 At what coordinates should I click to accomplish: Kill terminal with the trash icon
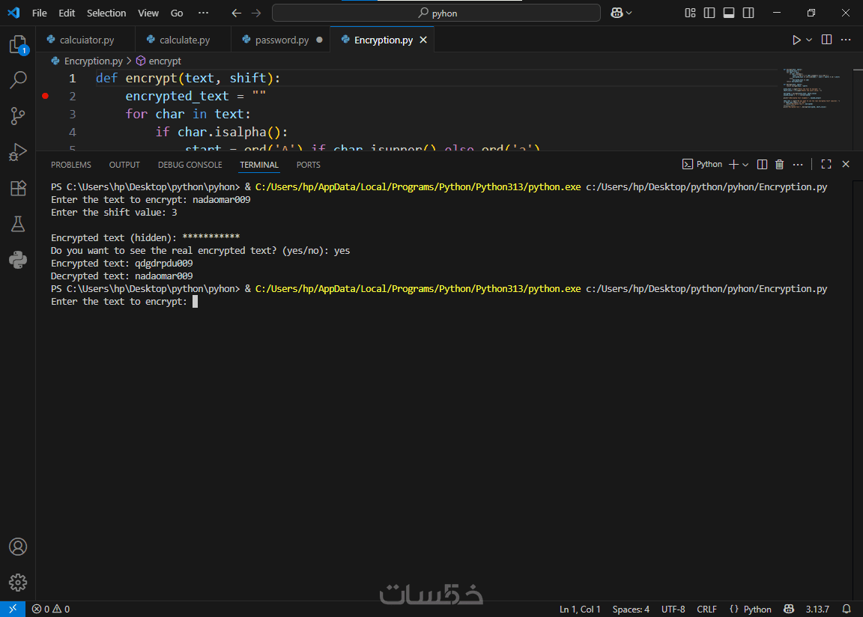coord(779,165)
